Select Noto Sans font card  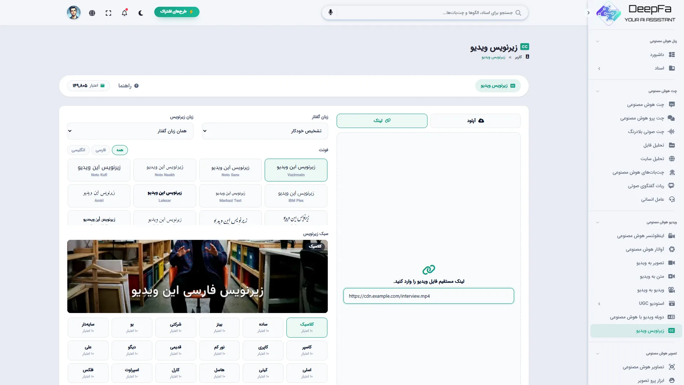230,170
